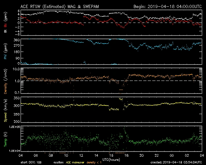Select the 'Begin: 2019-04-18 04:00:00UTC' header text
The height and width of the screenshot is (165, 206).
pos(168,6)
